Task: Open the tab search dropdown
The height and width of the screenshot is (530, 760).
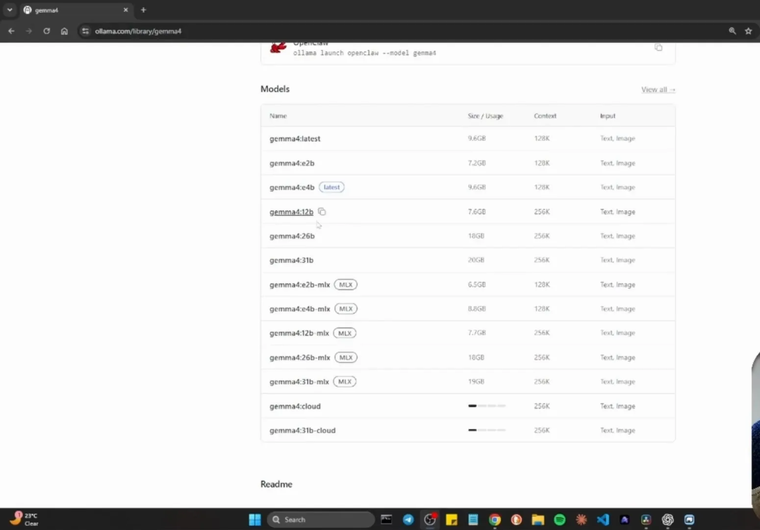Action: click(x=9, y=10)
